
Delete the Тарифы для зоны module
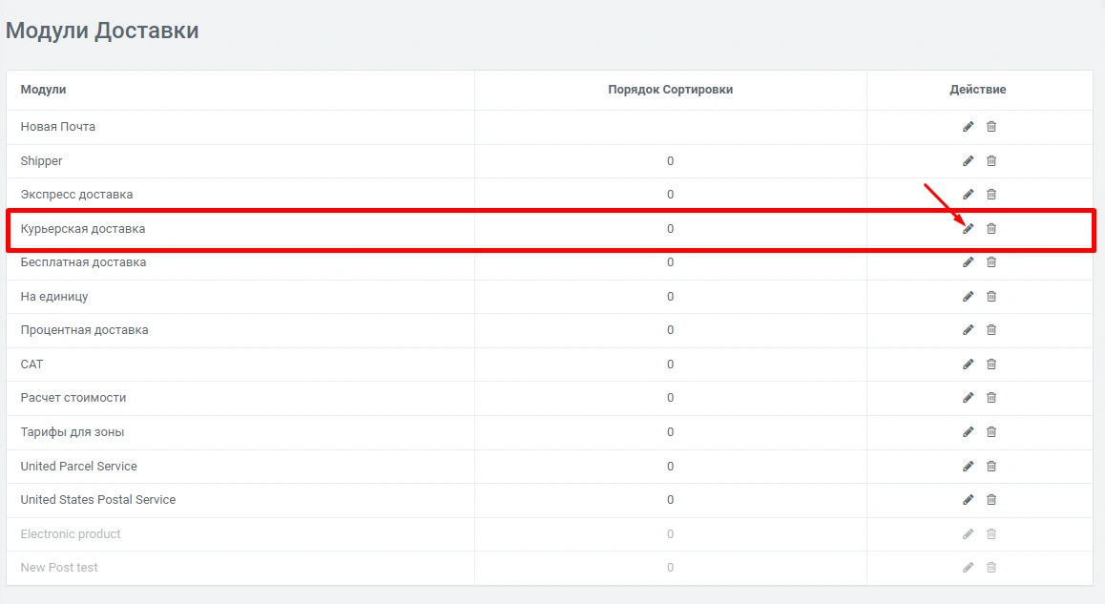click(x=991, y=432)
